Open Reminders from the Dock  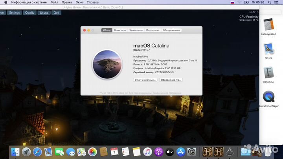(x=125, y=152)
